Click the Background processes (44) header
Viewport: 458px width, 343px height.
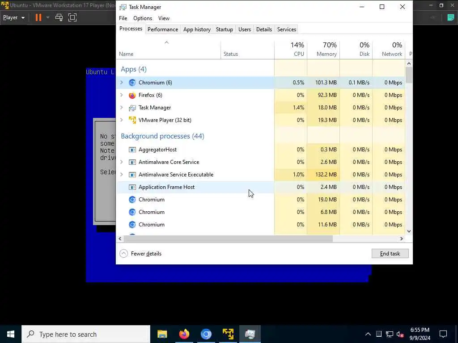(162, 136)
